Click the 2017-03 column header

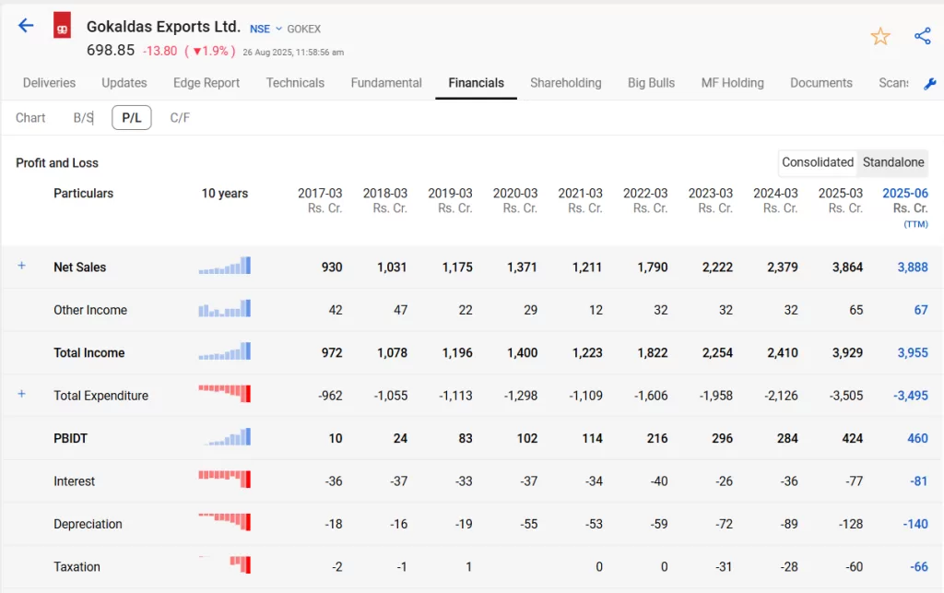(x=320, y=200)
